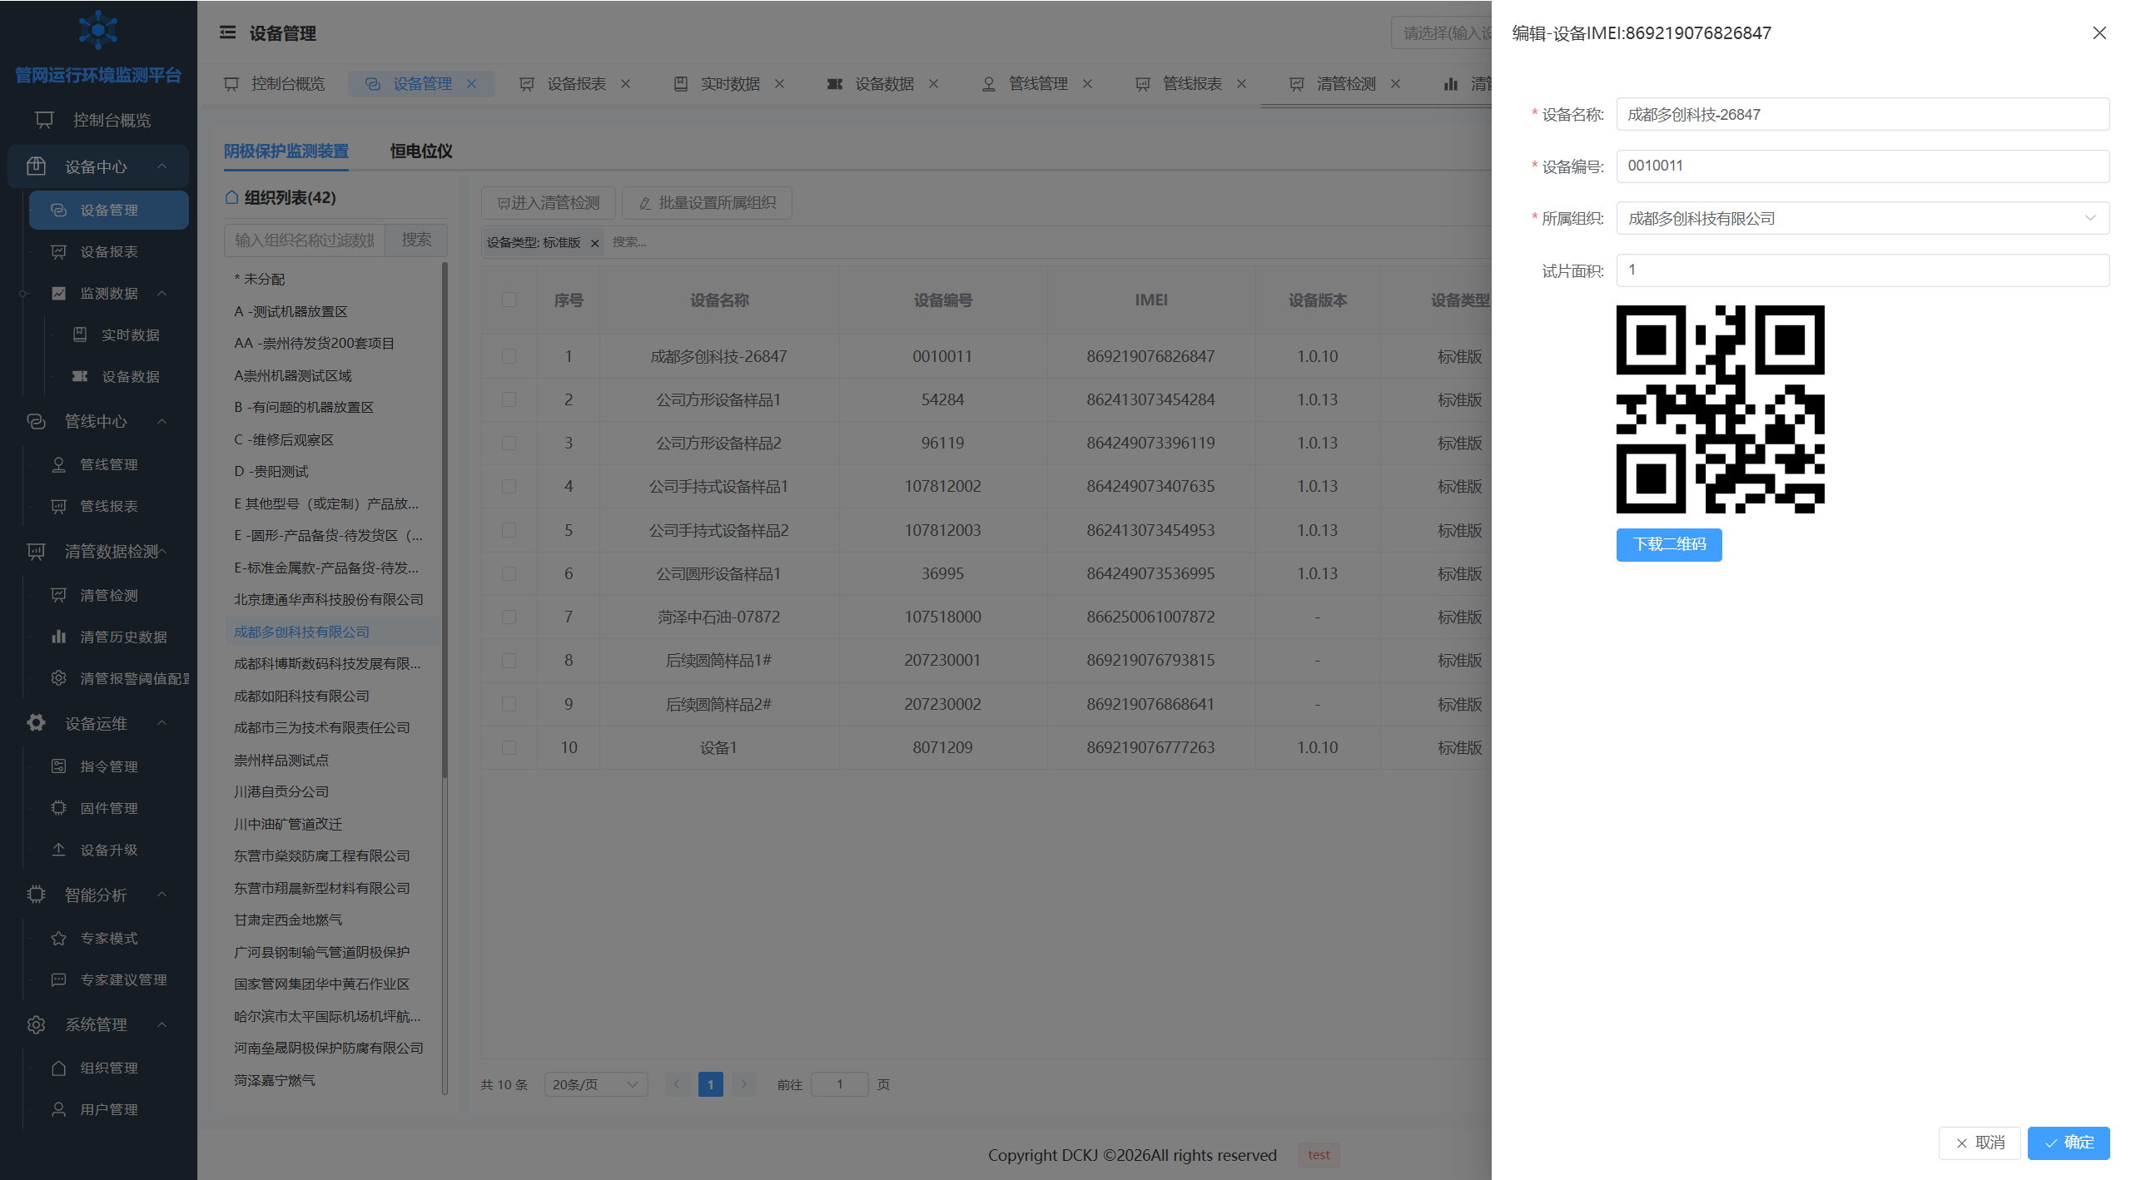The width and height of the screenshot is (2131, 1180).
Task: Check the row for 成都多创科技-26847
Action: [509, 356]
